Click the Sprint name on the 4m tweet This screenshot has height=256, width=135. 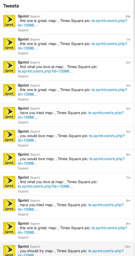pos(23,108)
